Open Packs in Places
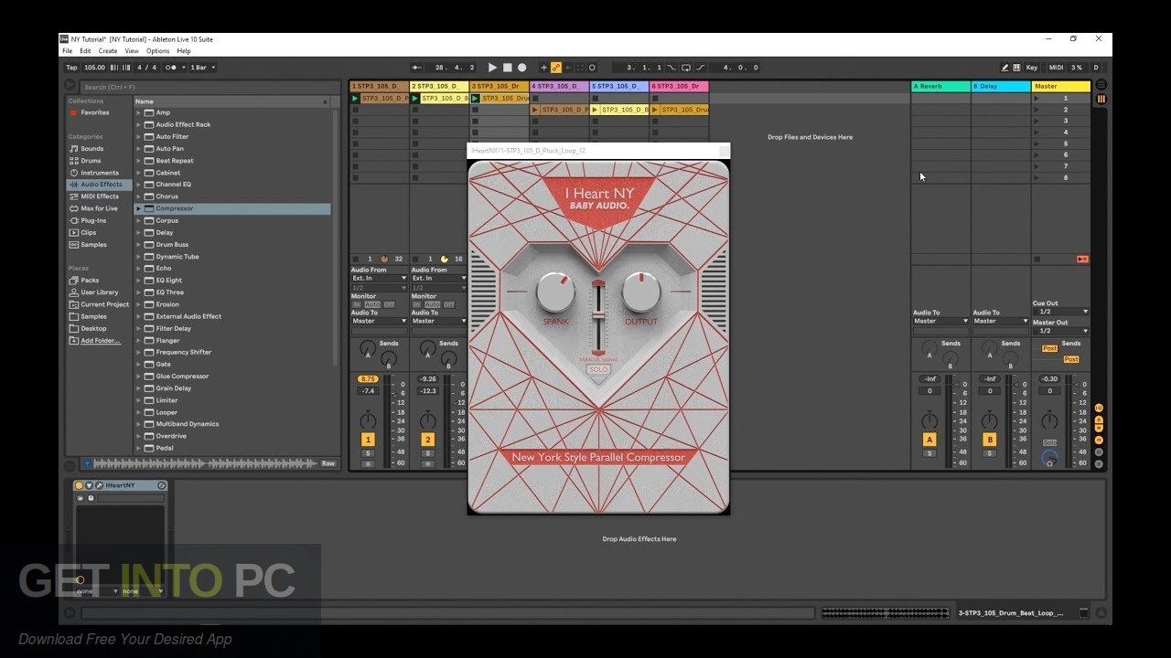 click(x=90, y=281)
